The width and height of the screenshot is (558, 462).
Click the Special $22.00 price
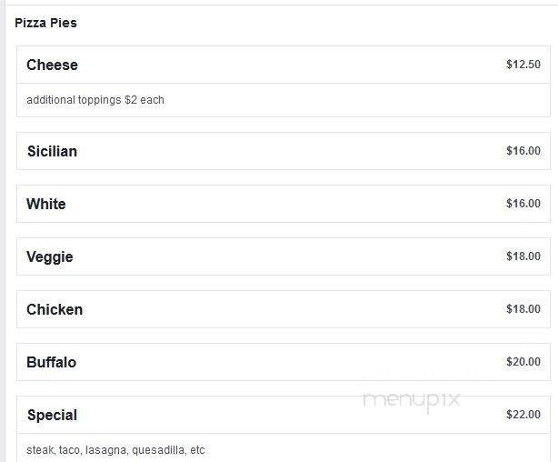point(523,415)
